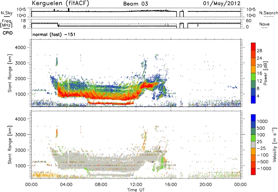
Task: Click the 'Kerguelen (fitACF)' title text
Action: tap(60, 3)
